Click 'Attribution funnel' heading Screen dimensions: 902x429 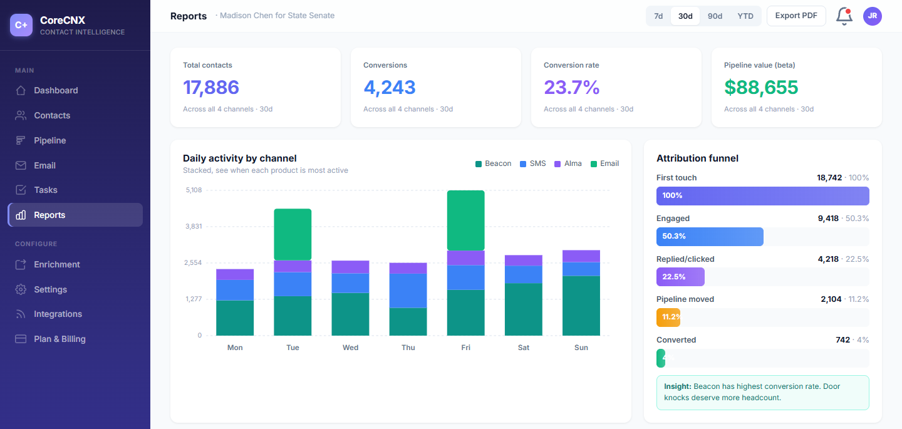click(697, 158)
